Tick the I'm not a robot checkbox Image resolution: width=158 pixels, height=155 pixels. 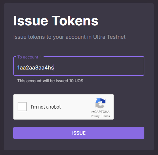(22, 107)
